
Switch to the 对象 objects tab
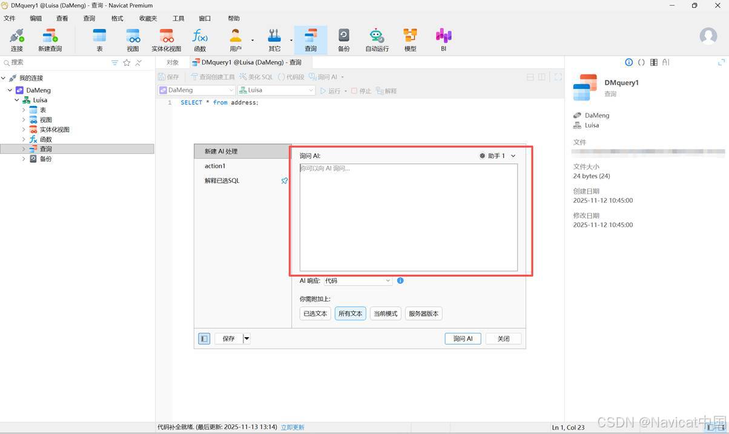173,62
